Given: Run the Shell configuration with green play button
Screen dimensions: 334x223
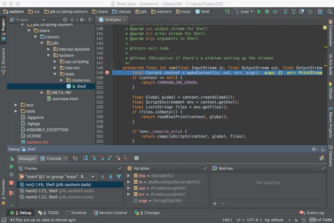Looking at the screenshot, I should pyautogui.click(x=259, y=12).
